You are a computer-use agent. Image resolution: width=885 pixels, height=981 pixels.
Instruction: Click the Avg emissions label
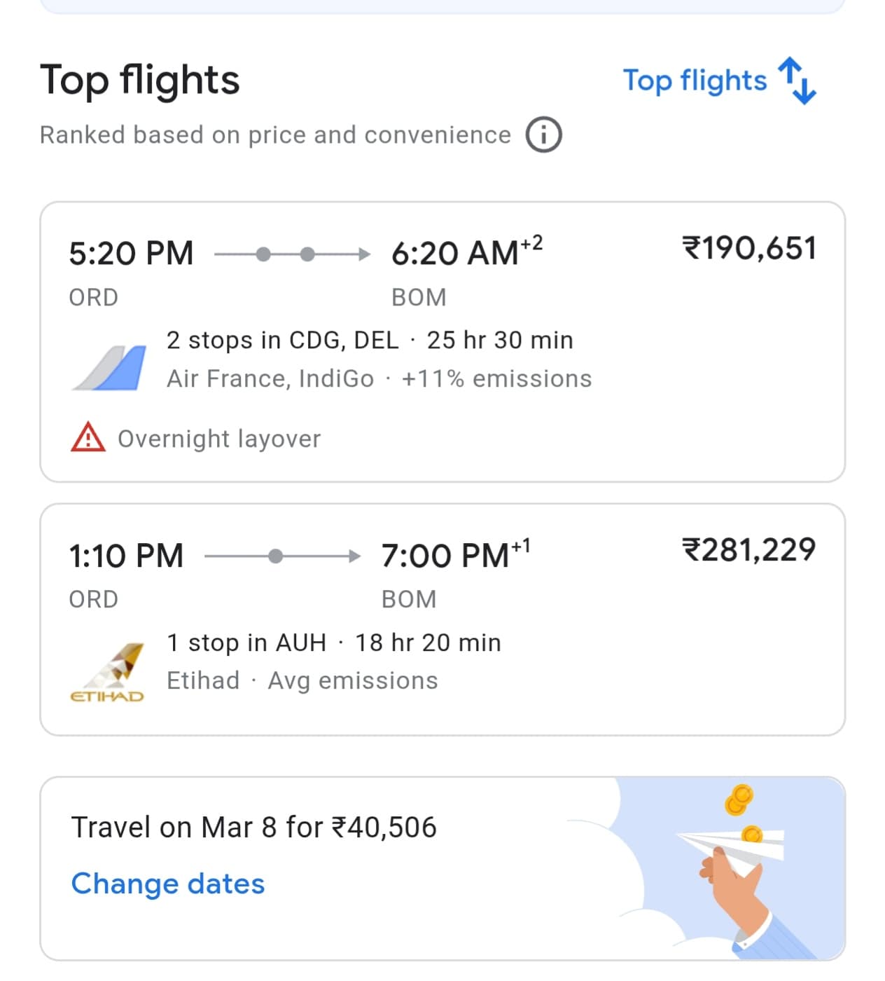[353, 681]
